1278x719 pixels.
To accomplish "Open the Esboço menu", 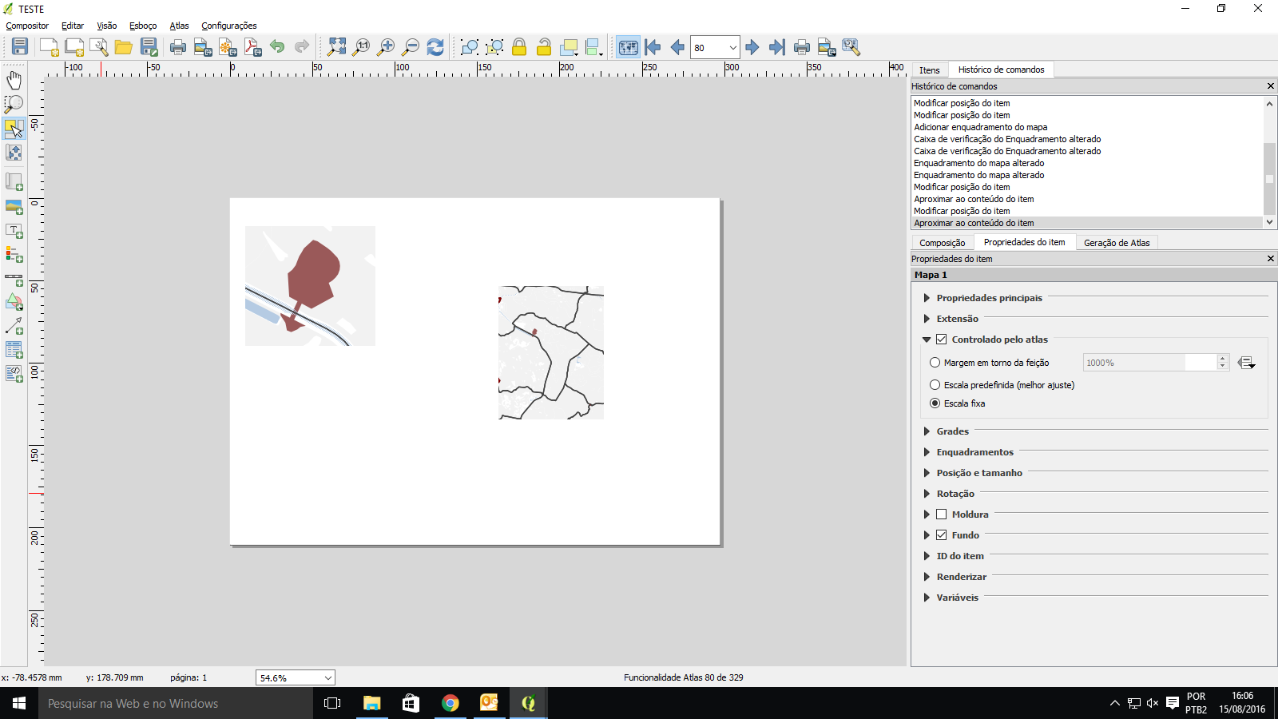I will pyautogui.click(x=143, y=26).
